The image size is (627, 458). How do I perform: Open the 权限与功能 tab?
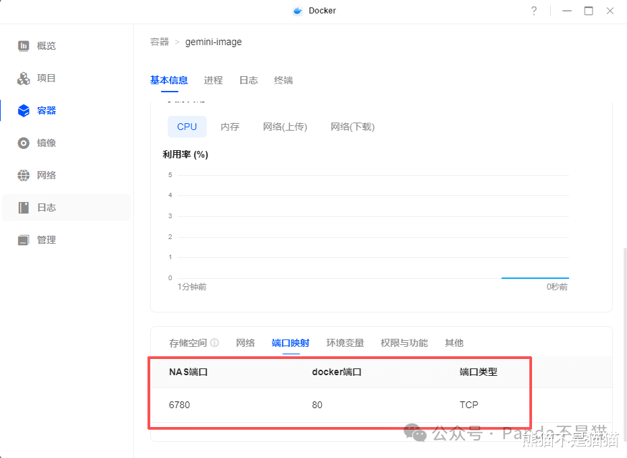pyautogui.click(x=404, y=343)
